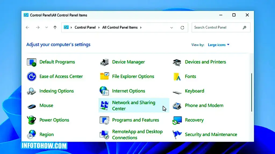Click the Default Programs link text
This screenshot has height=154, width=275.
coord(57,62)
